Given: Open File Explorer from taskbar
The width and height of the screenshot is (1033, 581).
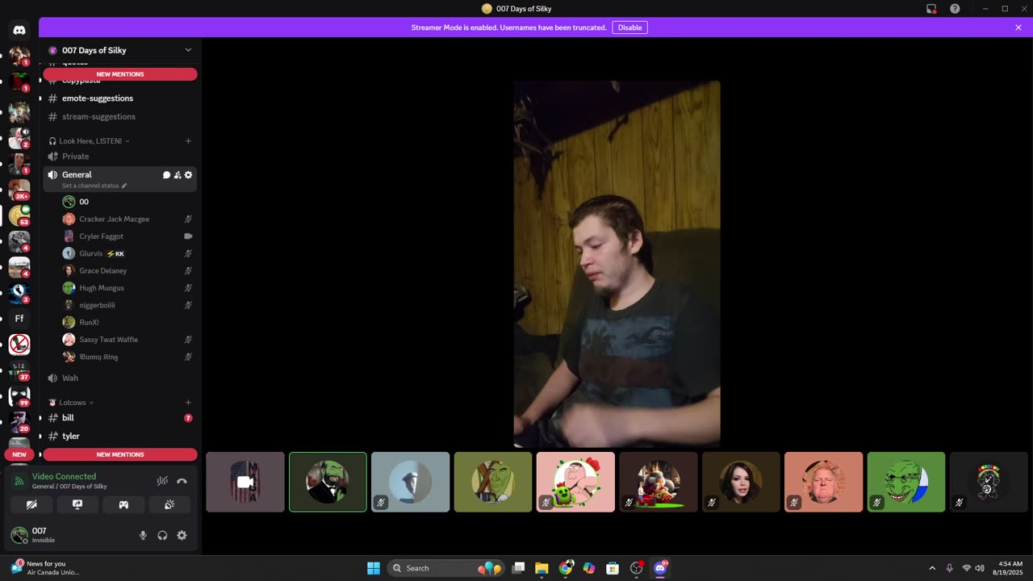Looking at the screenshot, I should point(542,568).
